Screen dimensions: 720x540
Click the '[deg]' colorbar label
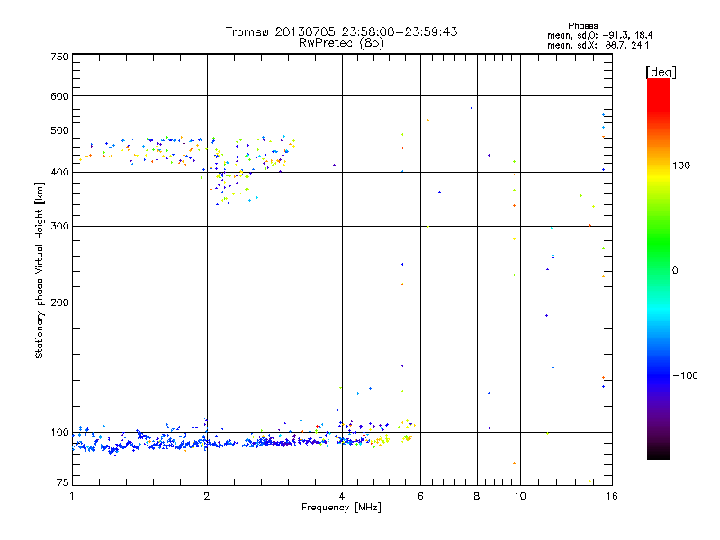point(661,73)
